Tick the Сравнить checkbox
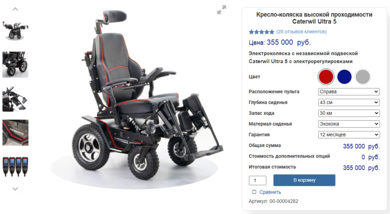The height and width of the screenshot is (214, 390). point(254,192)
